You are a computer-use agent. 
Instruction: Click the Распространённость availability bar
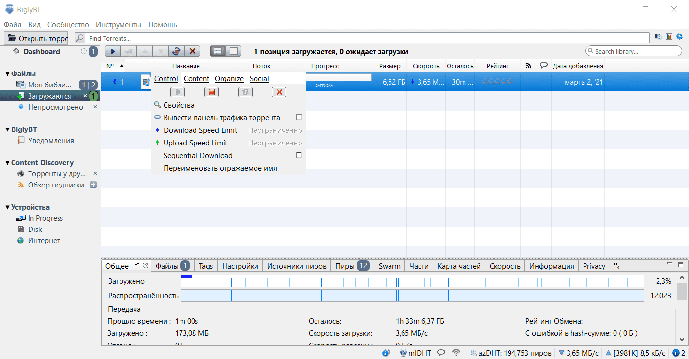(x=412, y=296)
